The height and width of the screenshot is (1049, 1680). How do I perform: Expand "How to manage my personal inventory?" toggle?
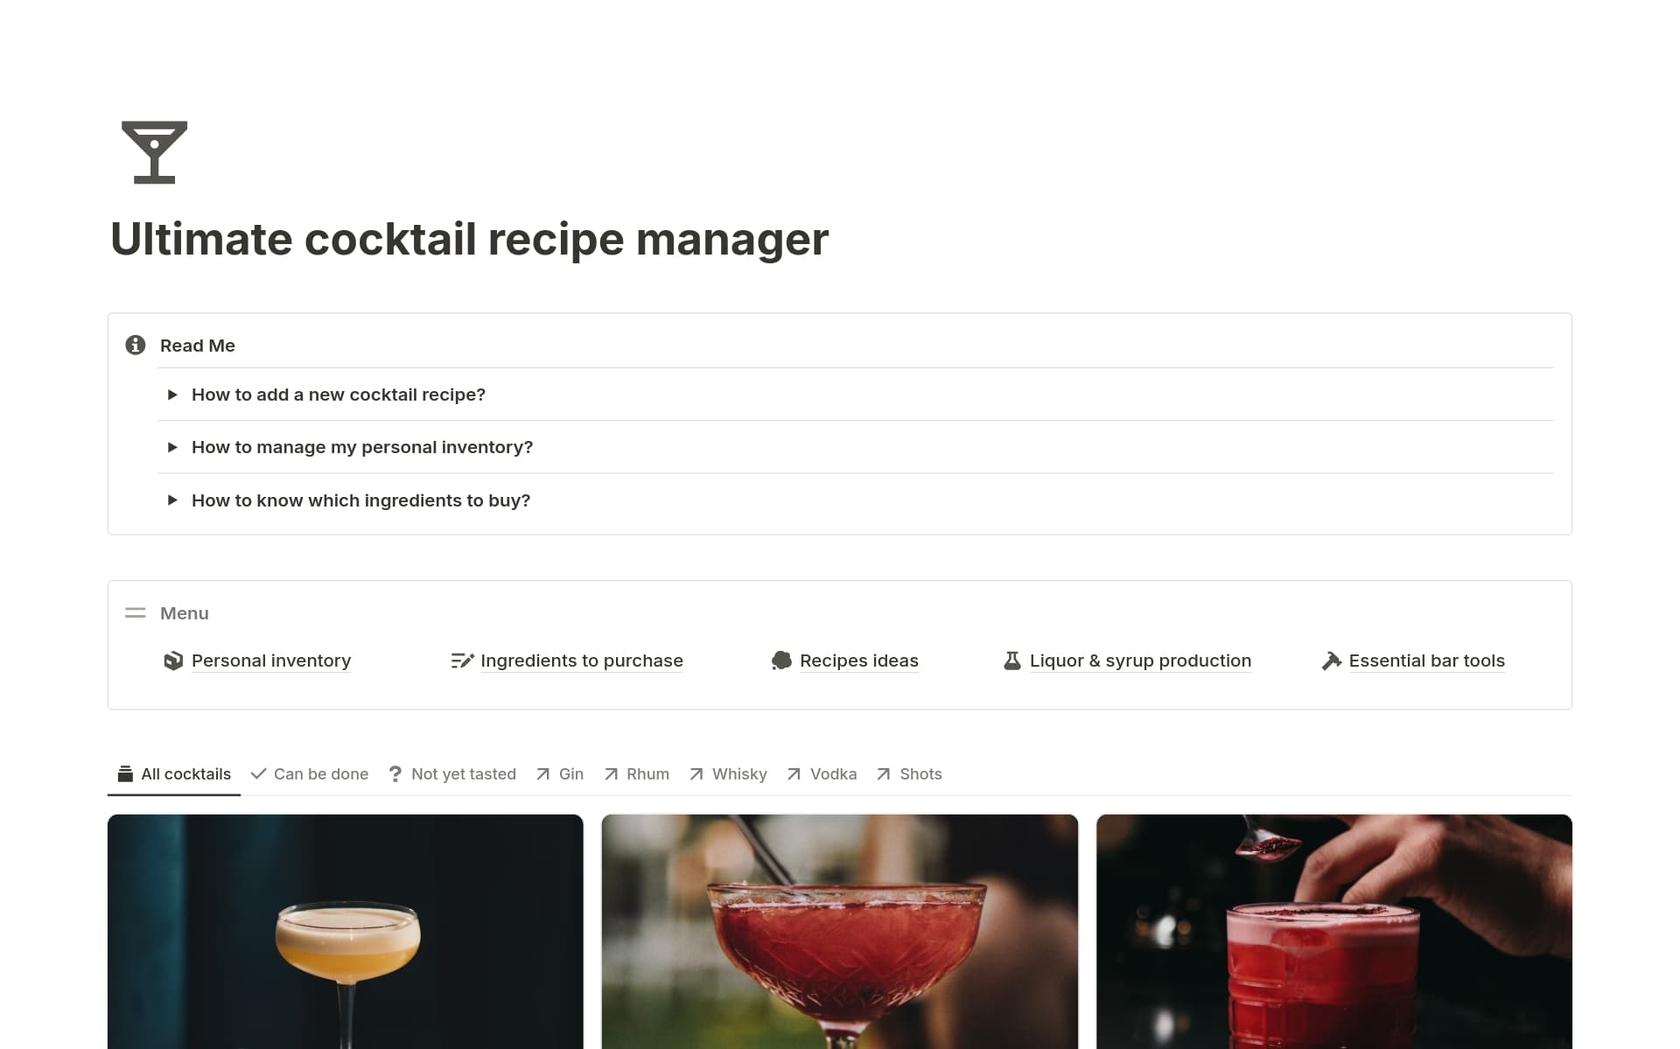[172, 447]
